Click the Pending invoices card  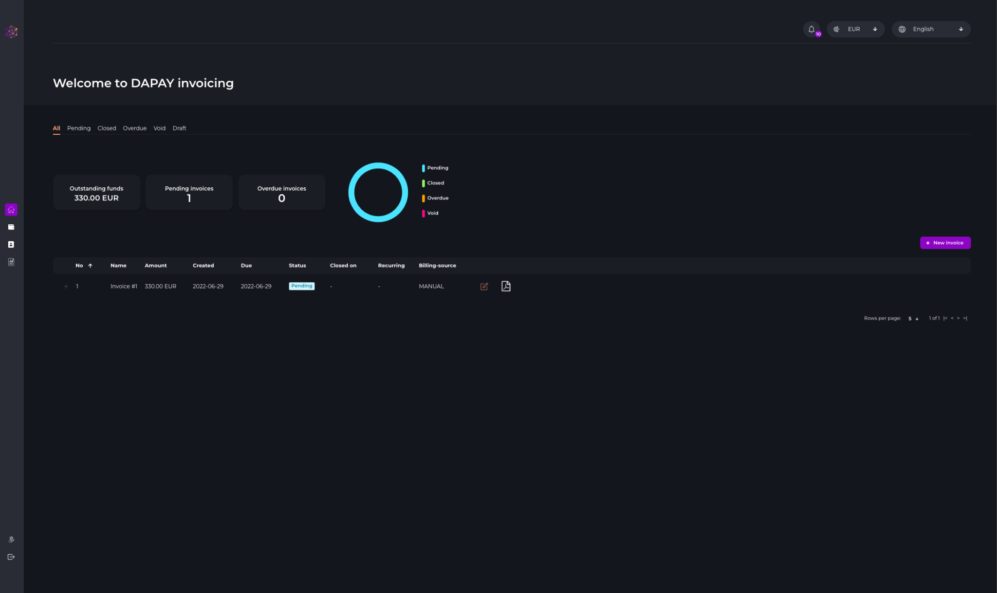[189, 193]
